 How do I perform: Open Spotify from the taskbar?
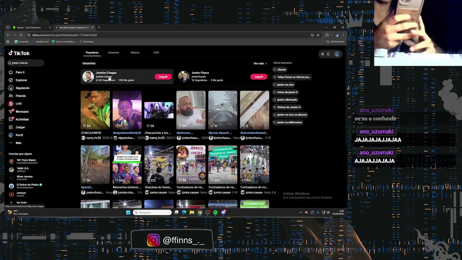coord(215,212)
